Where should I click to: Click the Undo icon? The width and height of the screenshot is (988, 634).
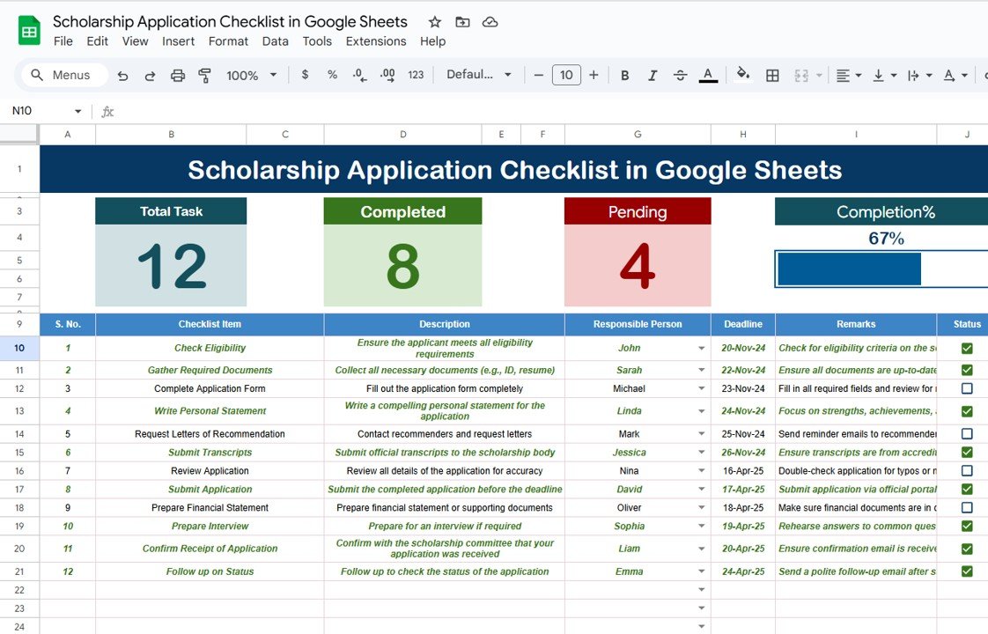click(x=122, y=75)
